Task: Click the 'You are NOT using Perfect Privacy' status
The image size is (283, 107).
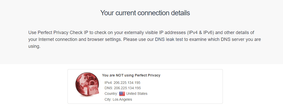Action: pyautogui.click(x=131, y=75)
